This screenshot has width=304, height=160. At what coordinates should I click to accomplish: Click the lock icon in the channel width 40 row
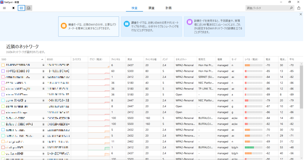click(x=43, y=83)
